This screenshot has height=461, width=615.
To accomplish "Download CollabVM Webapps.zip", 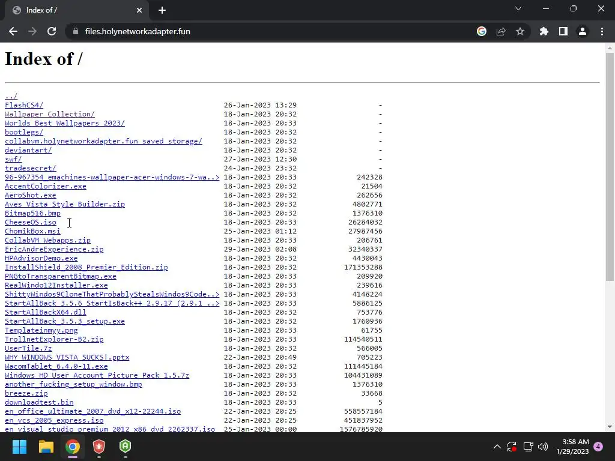I will pos(48,240).
